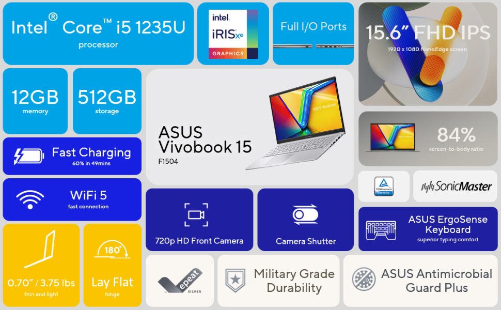The image size is (501, 310).
Task: Click the Camera Shutter toggle icon
Action: coord(305,214)
